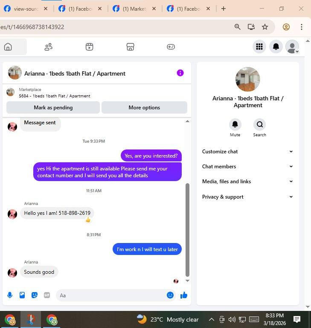Click the touch keyboard tray icon
This screenshot has height=328, width=311.
[254, 319]
